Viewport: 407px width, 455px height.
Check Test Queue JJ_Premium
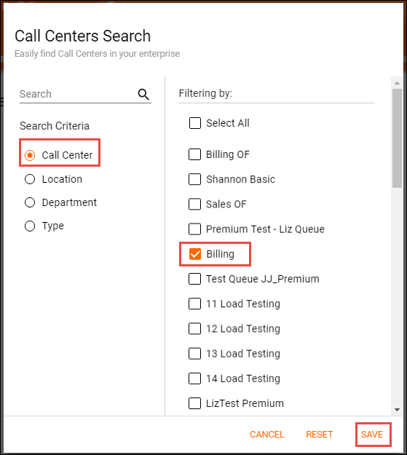[x=195, y=279]
